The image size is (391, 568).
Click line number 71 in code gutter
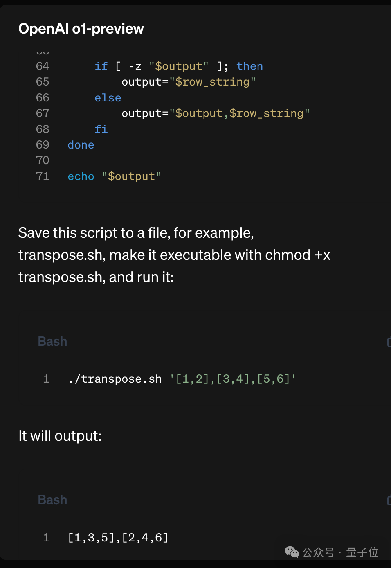[43, 176]
